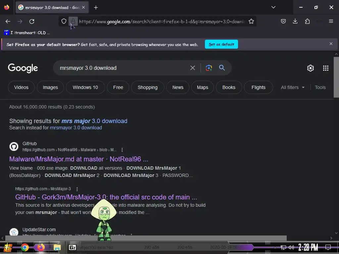The image size is (339, 254).
Task: Click the Set as default button
Action: [x=221, y=44]
